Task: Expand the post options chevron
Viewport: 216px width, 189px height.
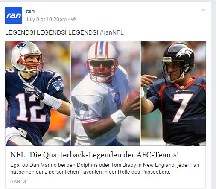Action: (x=204, y=10)
